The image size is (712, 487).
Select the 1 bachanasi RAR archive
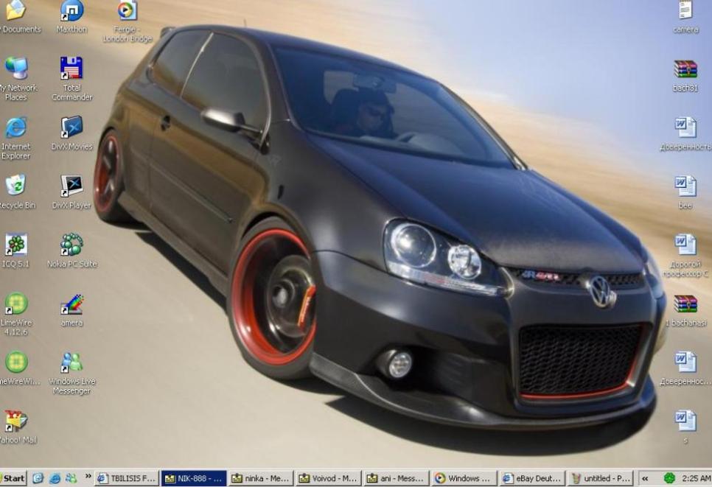tap(685, 304)
